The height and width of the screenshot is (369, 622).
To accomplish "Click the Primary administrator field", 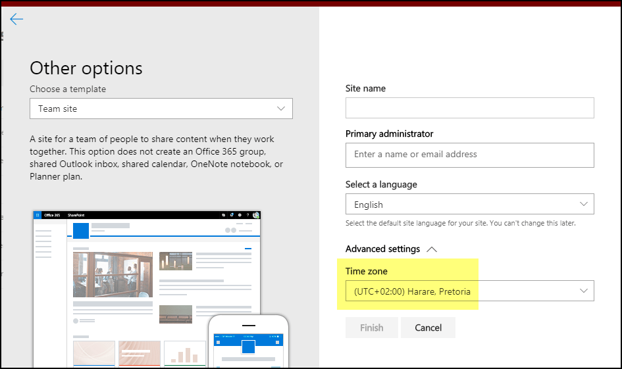I will pos(469,155).
